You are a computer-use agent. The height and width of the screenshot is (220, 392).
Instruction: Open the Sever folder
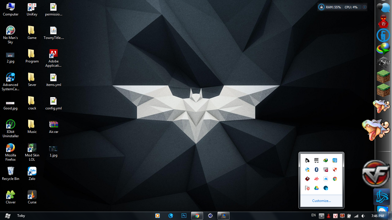32,80
